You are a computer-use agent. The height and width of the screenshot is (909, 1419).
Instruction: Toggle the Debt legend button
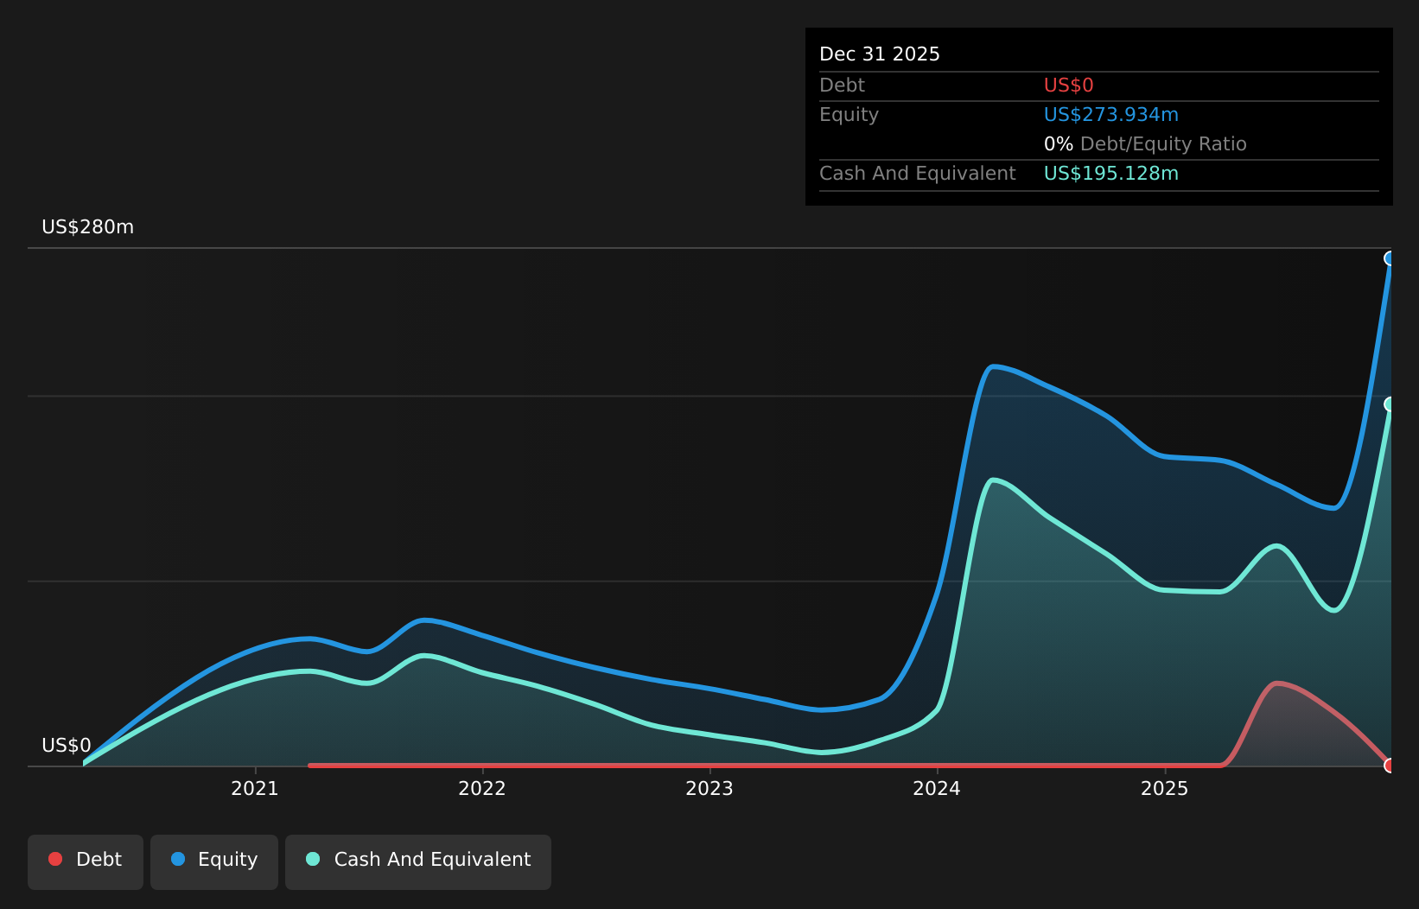pos(86,861)
